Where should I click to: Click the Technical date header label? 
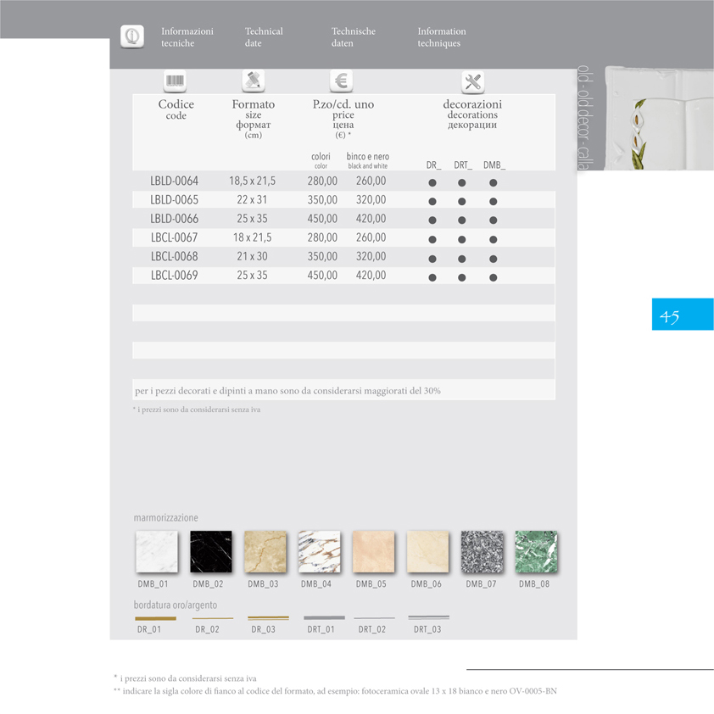click(264, 37)
